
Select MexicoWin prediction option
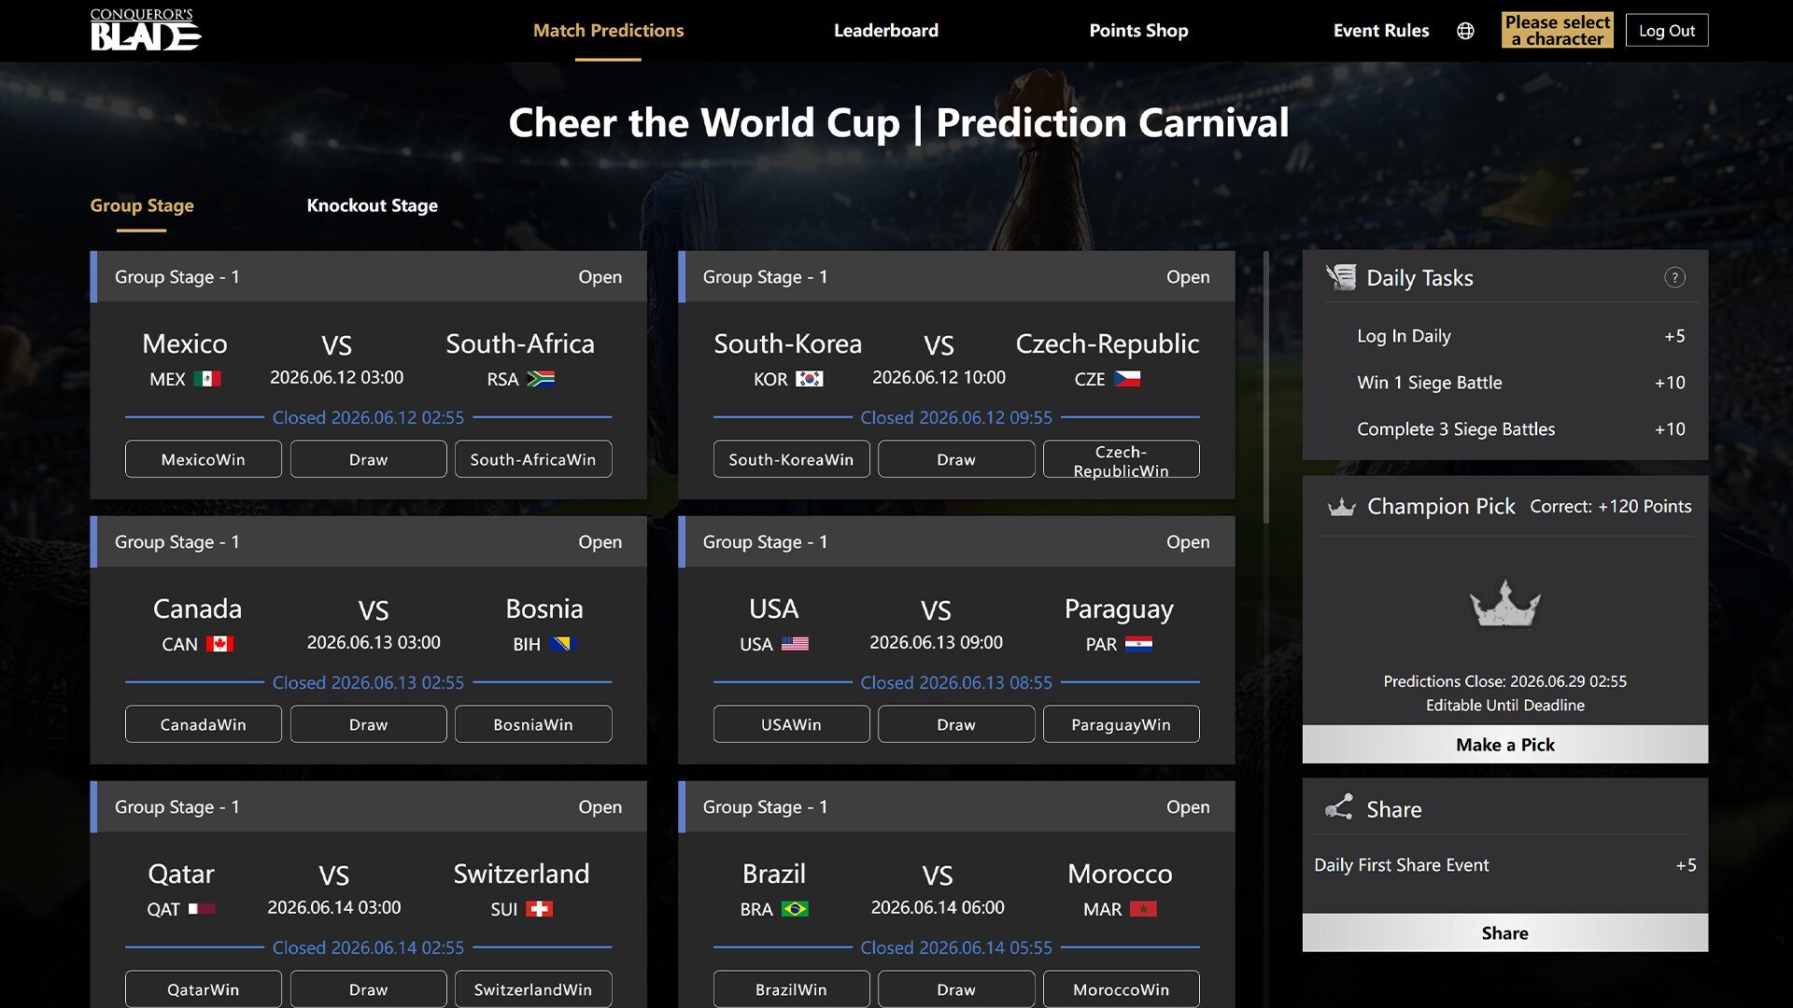click(204, 459)
